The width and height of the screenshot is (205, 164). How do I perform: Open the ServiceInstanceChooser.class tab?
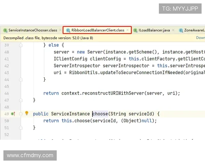pyautogui.click(x=33, y=30)
